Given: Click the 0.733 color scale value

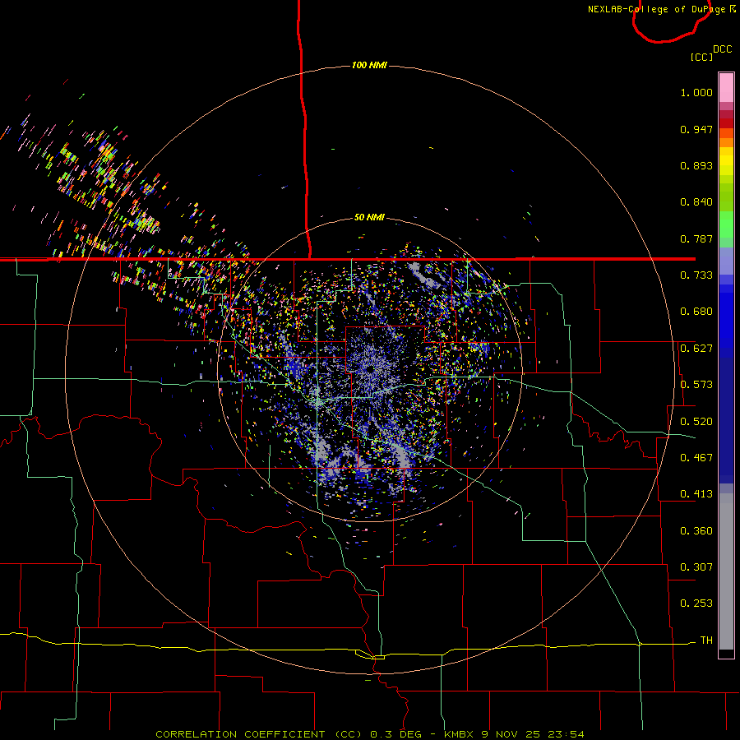Looking at the screenshot, I should pyautogui.click(x=696, y=275).
